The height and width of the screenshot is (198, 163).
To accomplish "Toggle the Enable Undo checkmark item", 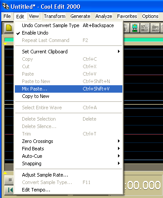I will pos(69,33).
